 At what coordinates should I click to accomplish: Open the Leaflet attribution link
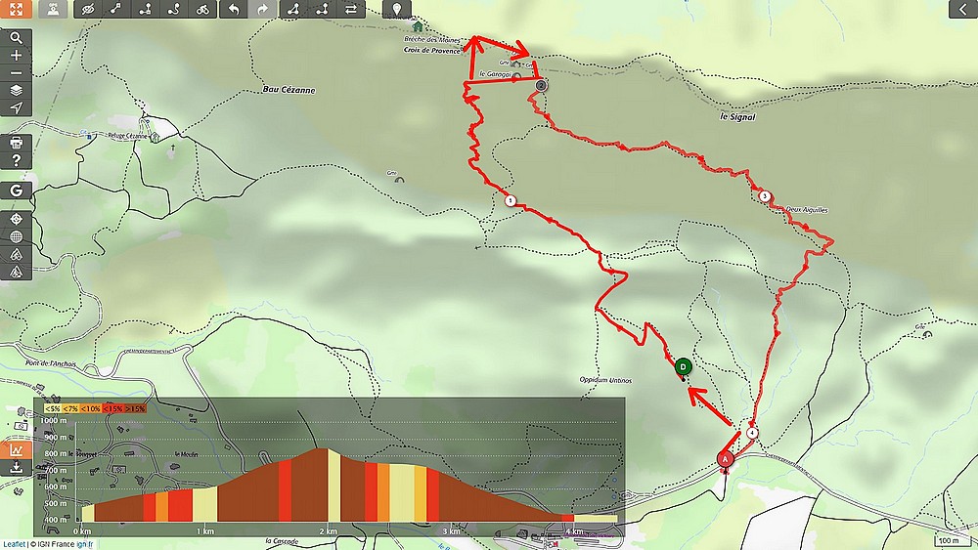tap(13, 544)
